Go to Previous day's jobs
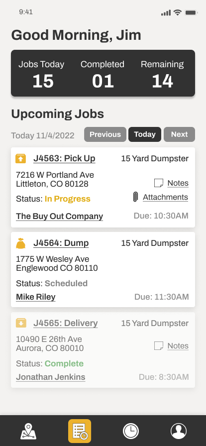Image resolution: width=206 pixels, height=446 pixels. pos(105,134)
